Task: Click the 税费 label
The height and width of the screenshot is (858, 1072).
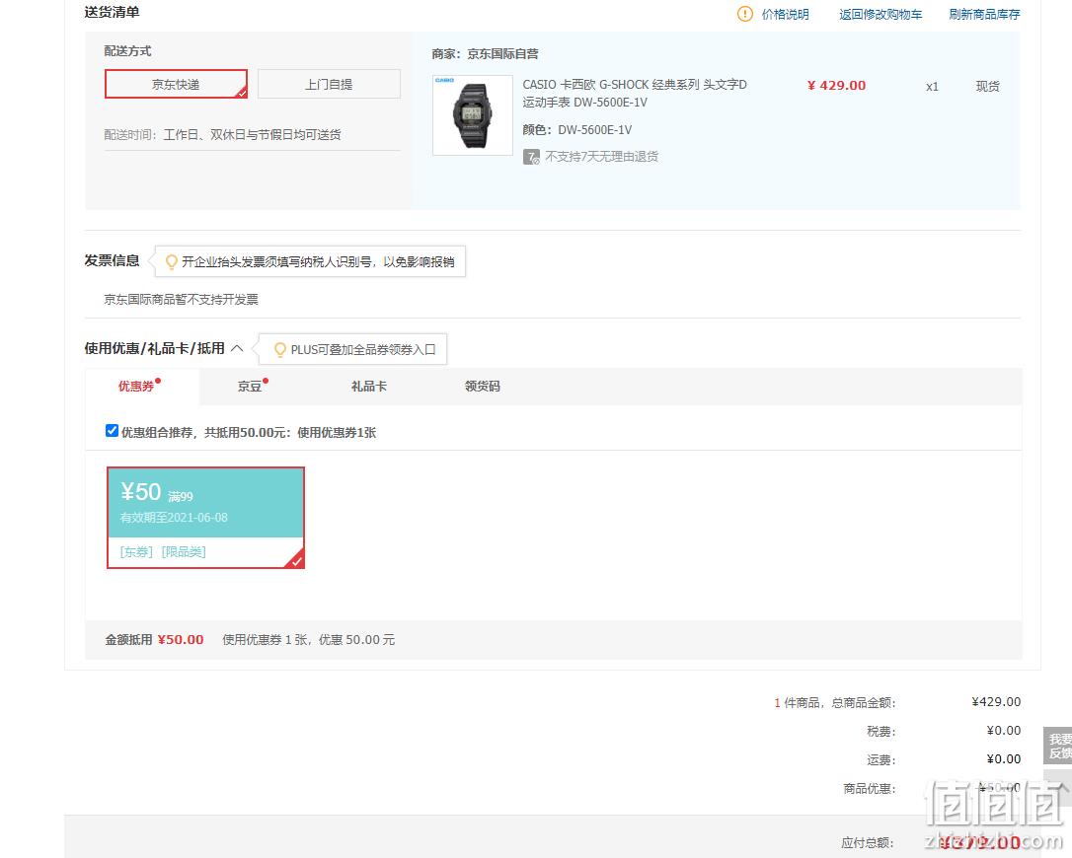Action: pyautogui.click(x=881, y=732)
